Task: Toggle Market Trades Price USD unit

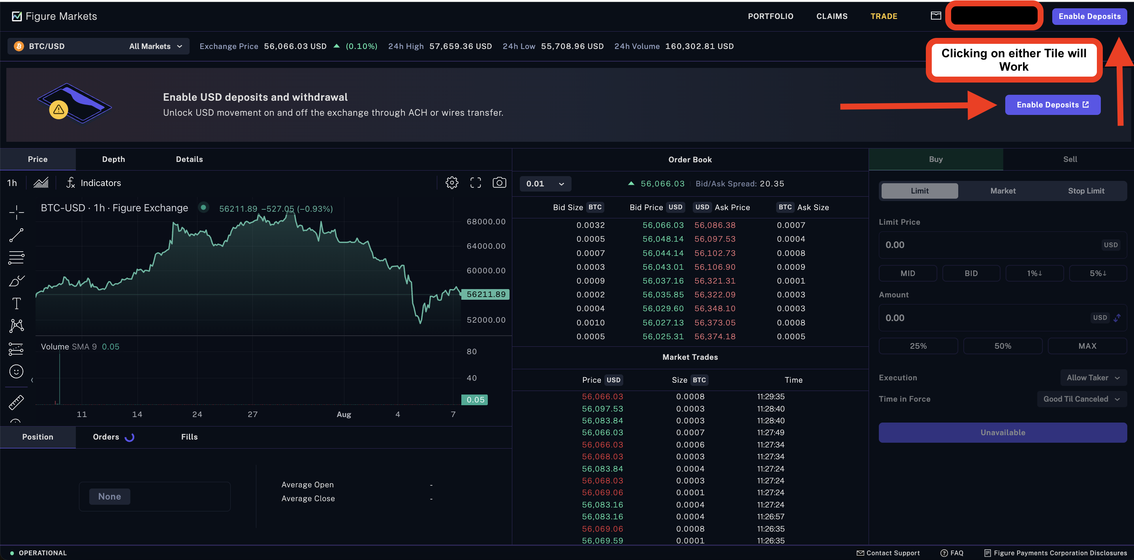Action: [613, 380]
